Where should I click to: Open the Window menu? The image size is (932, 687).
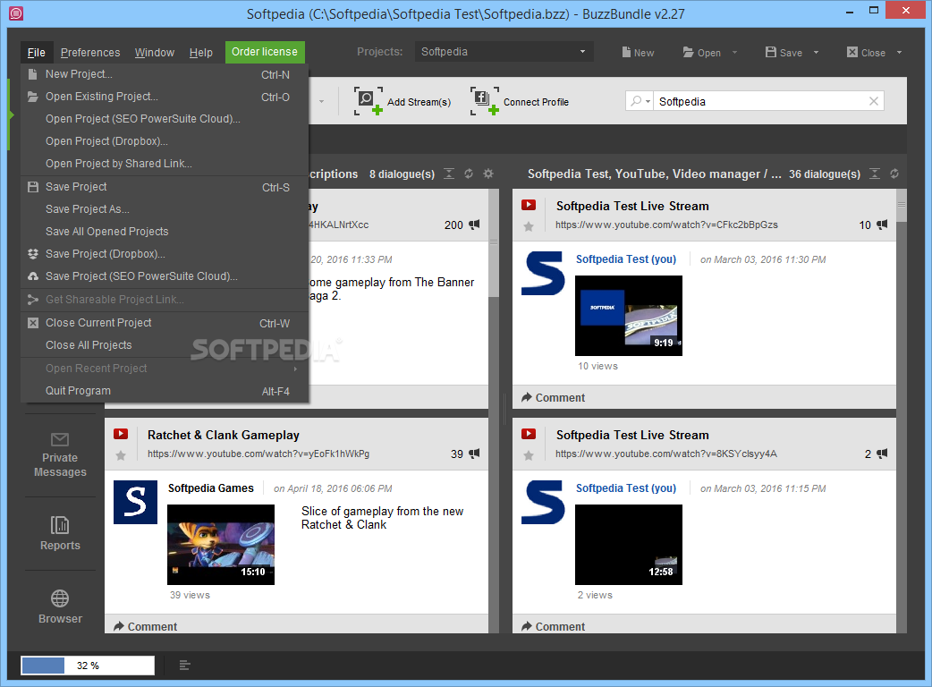(155, 52)
